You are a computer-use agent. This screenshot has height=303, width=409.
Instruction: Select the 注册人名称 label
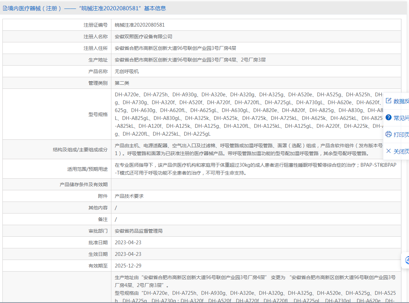point(95,37)
